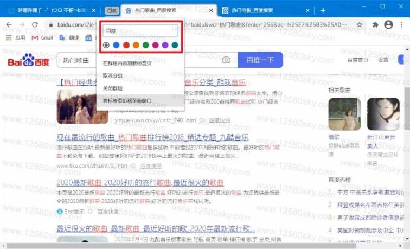Open the apps grid icon in bookmarks bar
This screenshot has height=249, width=410.
[x=9, y=37]
